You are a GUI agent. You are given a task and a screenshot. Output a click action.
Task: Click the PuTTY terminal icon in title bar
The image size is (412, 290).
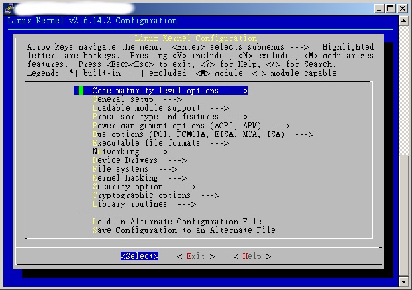pyautogui.click(x=6, y=7)
